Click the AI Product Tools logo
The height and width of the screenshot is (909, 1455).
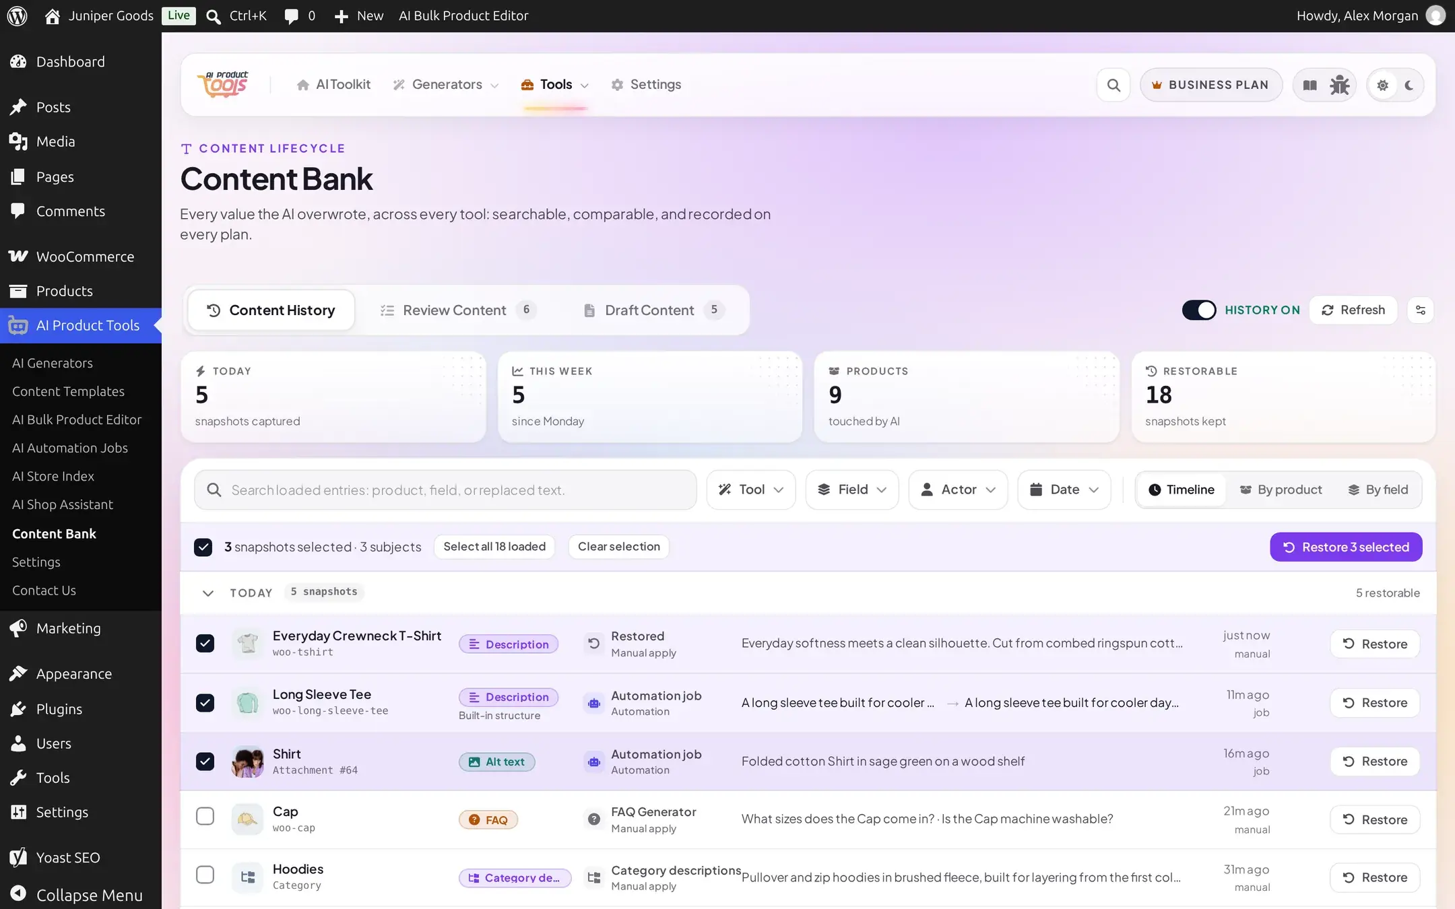(x=223, y=85)
